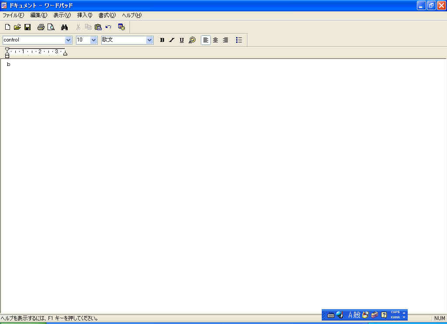The height and width of the screenshot is (324, 447).
Task: Toggle italic formatting
Action: point(172,40)
